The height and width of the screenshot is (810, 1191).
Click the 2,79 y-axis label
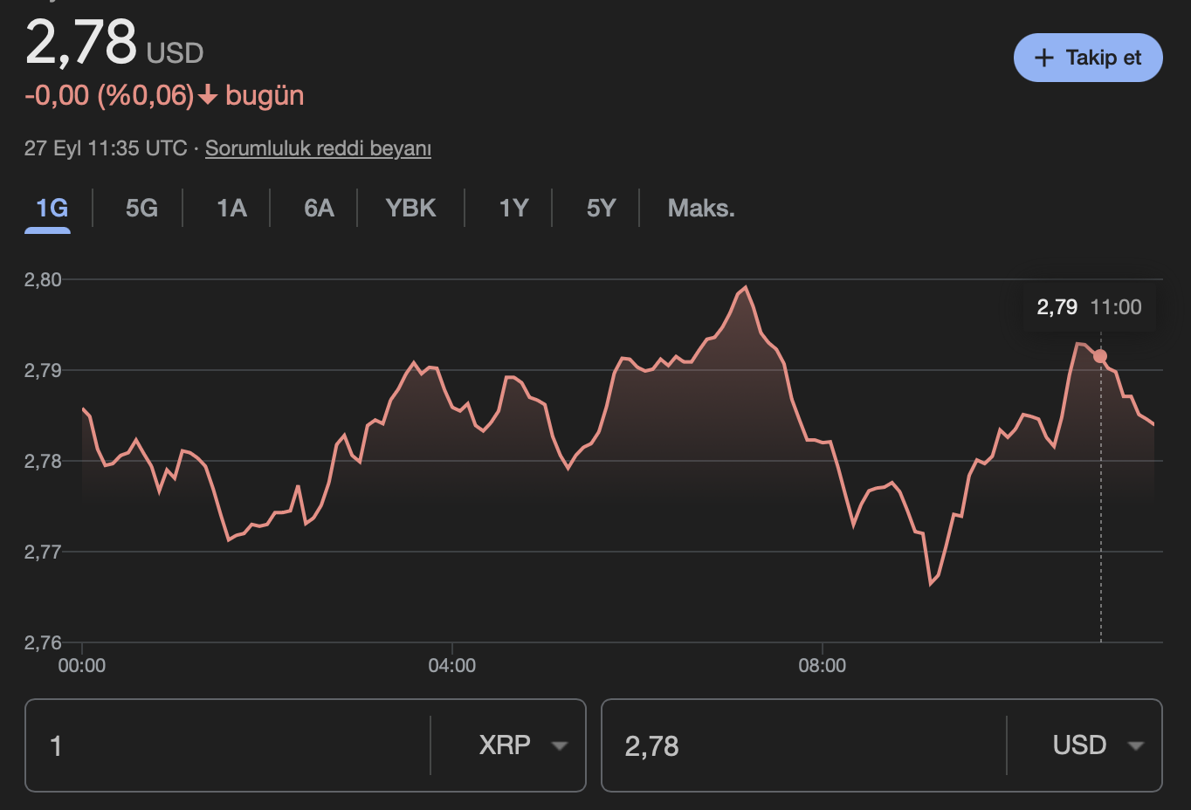tap(43, 370)
